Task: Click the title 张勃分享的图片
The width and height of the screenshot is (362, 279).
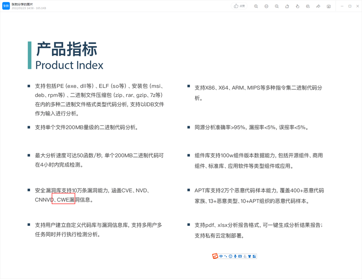Action: pos(26,4)
